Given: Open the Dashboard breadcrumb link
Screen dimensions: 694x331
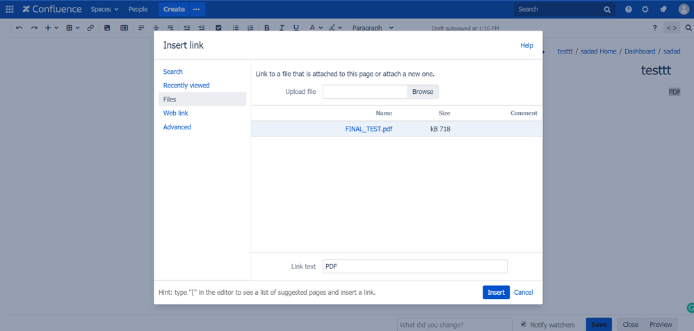Looking at the screenshot, I should (x=640, y=51).
